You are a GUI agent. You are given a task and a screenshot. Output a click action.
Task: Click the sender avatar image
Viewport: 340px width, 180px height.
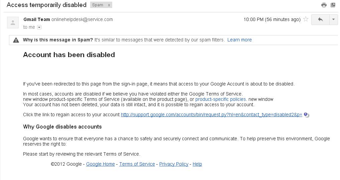click(13, 23)
